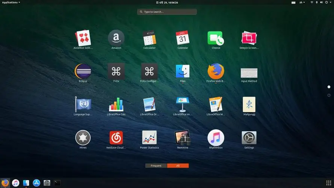The height and width of the screenshot is (188, 334).
Task: Expand the zh input source dropdown
Action: coord(302,2)
